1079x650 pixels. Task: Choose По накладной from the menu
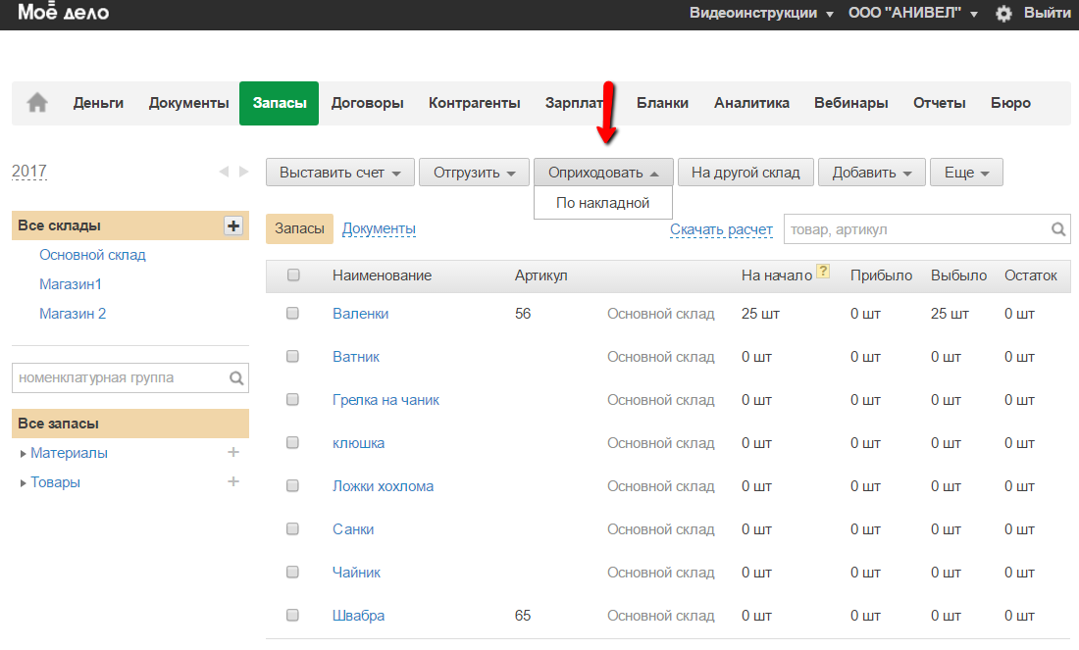tap(602, 203)
